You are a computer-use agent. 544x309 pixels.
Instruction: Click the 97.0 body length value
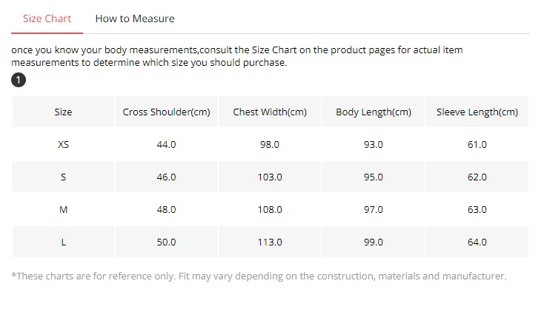[x=374, y=210]
